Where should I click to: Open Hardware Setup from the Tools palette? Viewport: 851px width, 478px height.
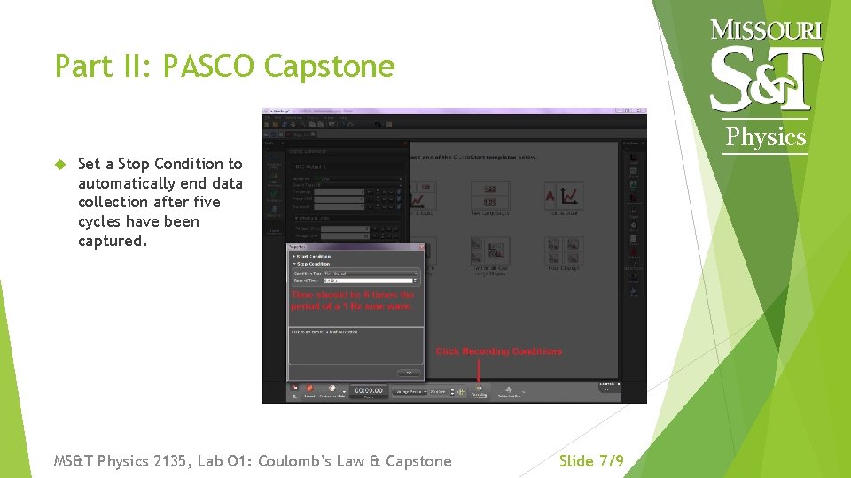click(x=274, y=161)
